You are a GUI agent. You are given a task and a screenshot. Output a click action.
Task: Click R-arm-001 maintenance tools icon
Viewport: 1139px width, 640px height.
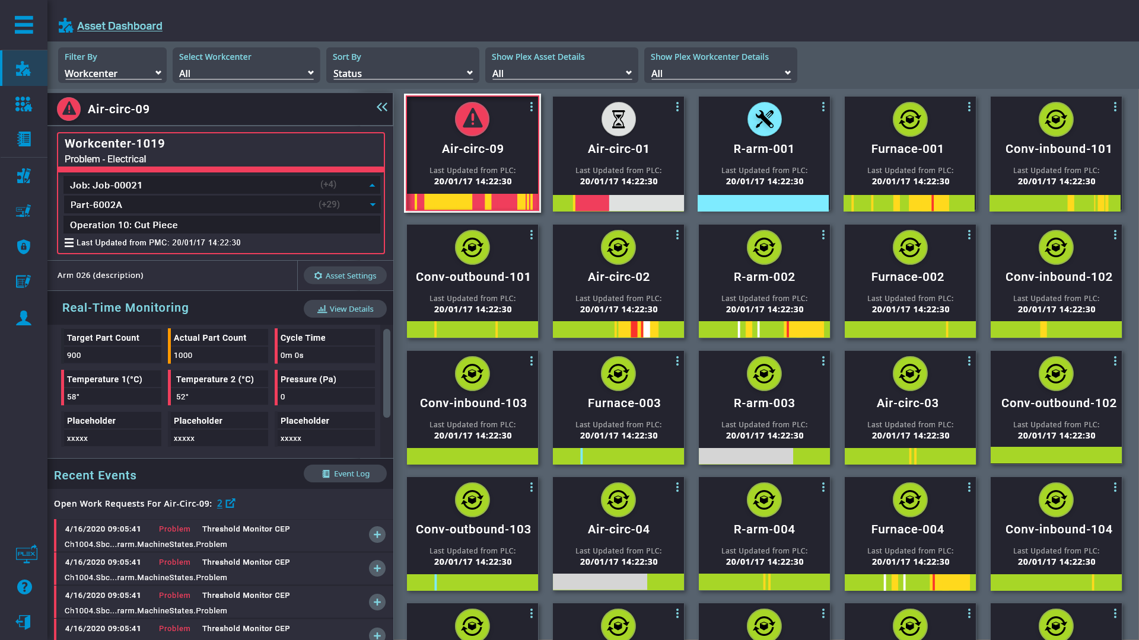click(764, 119)
